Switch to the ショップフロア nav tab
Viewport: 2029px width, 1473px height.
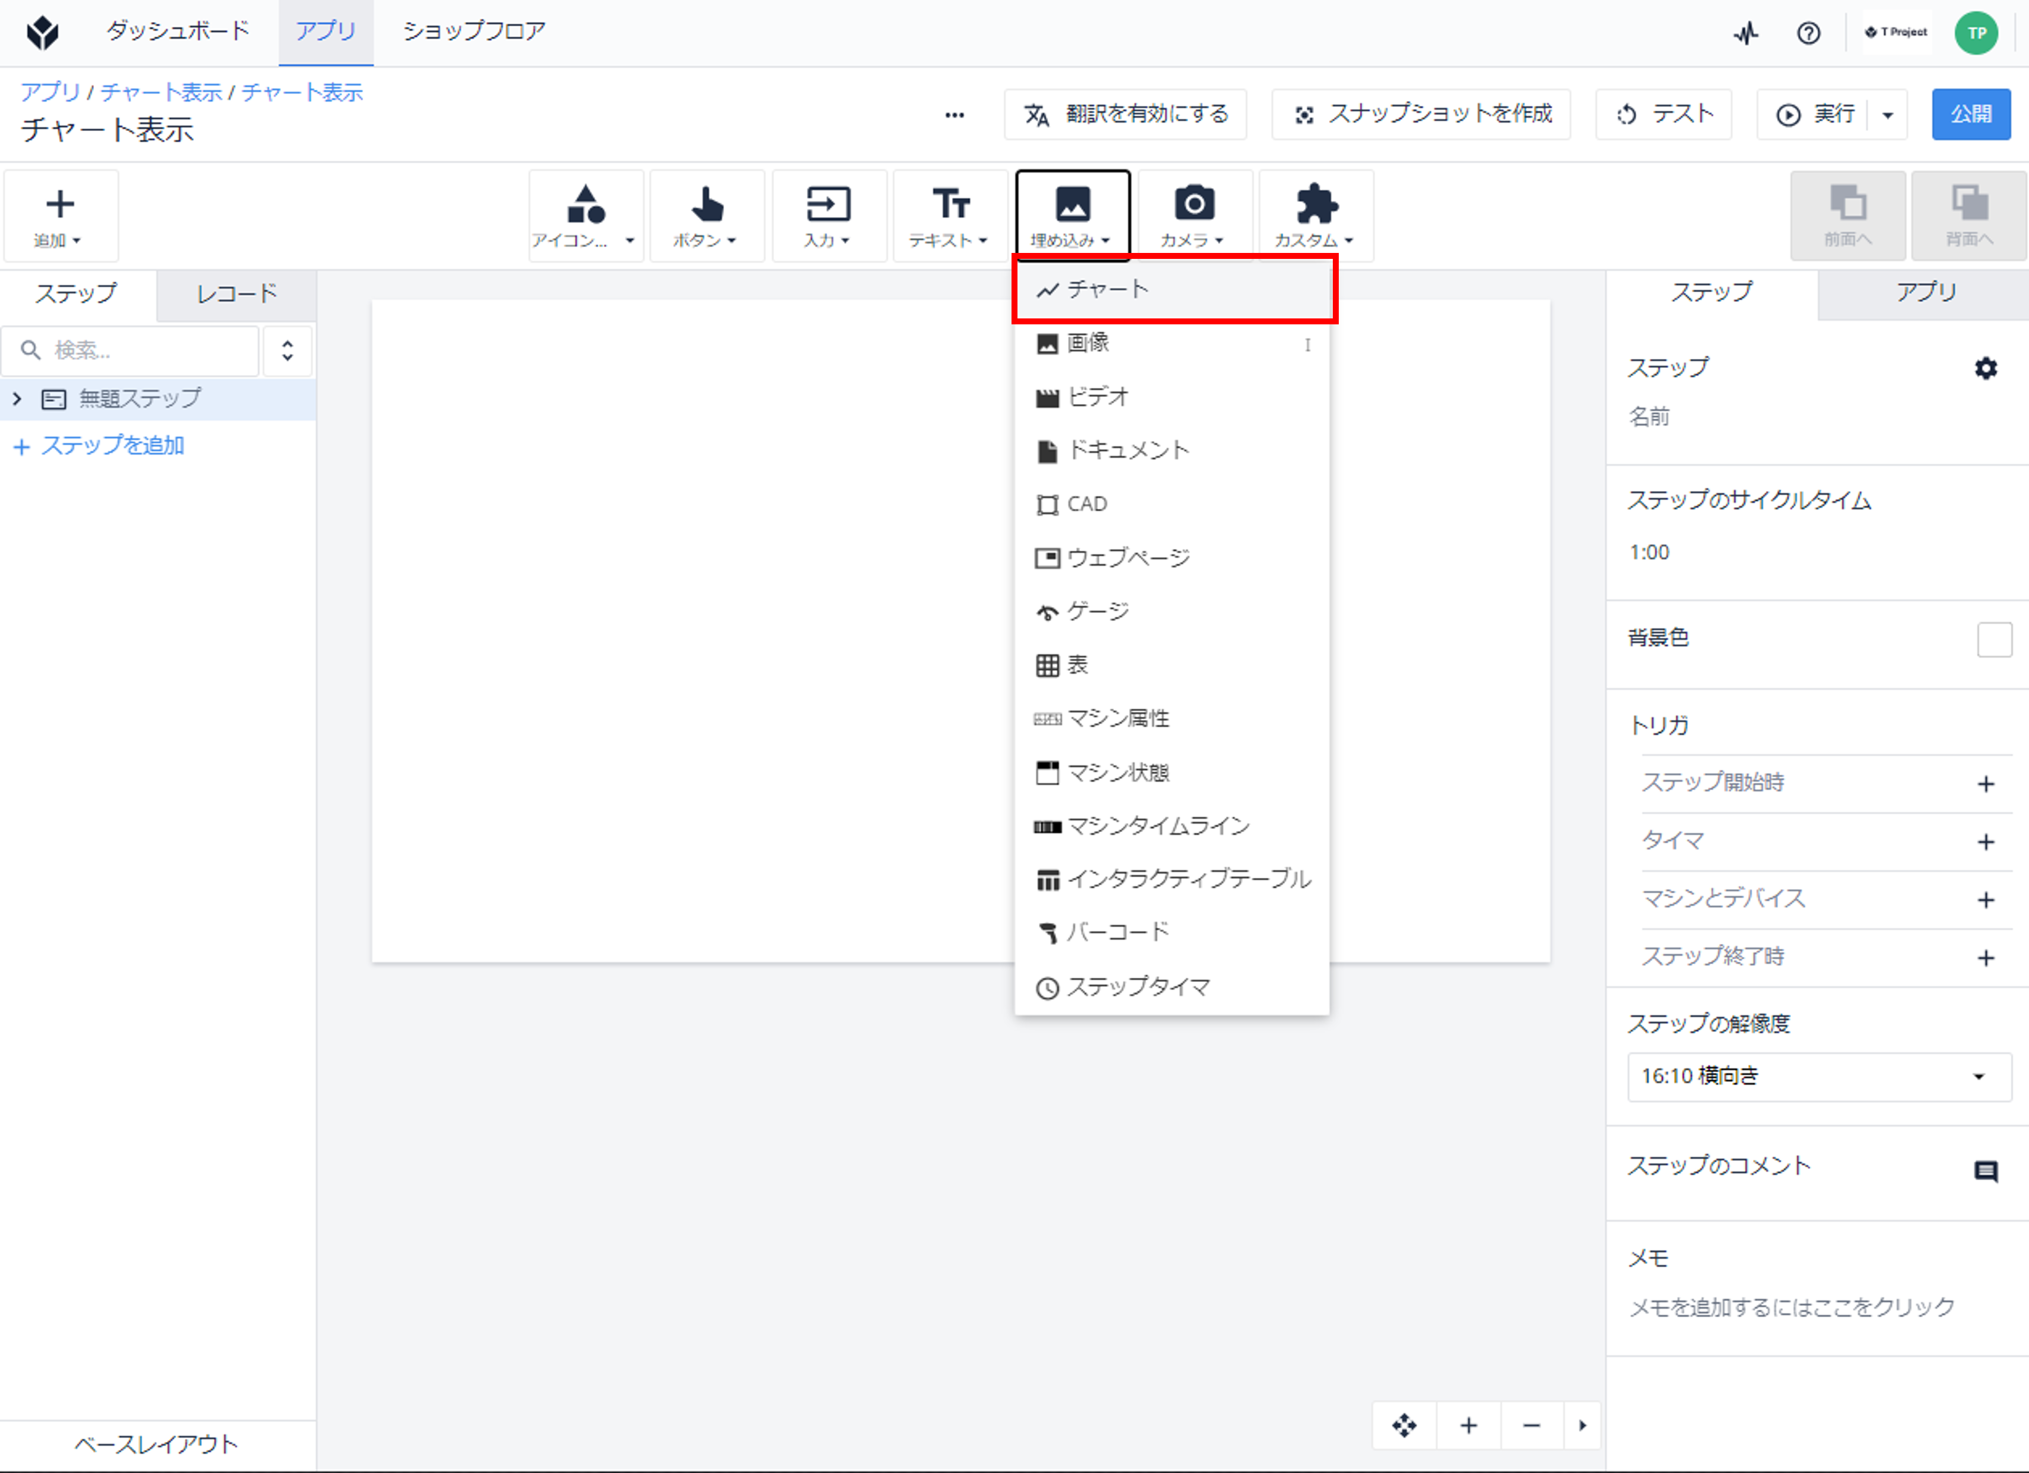point(473,32)
